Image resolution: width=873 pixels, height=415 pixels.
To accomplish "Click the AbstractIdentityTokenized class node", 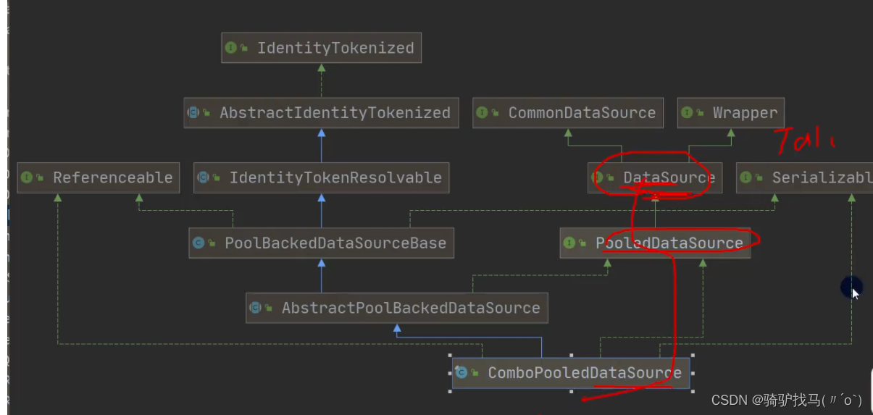I will click(x=321, y=113).
